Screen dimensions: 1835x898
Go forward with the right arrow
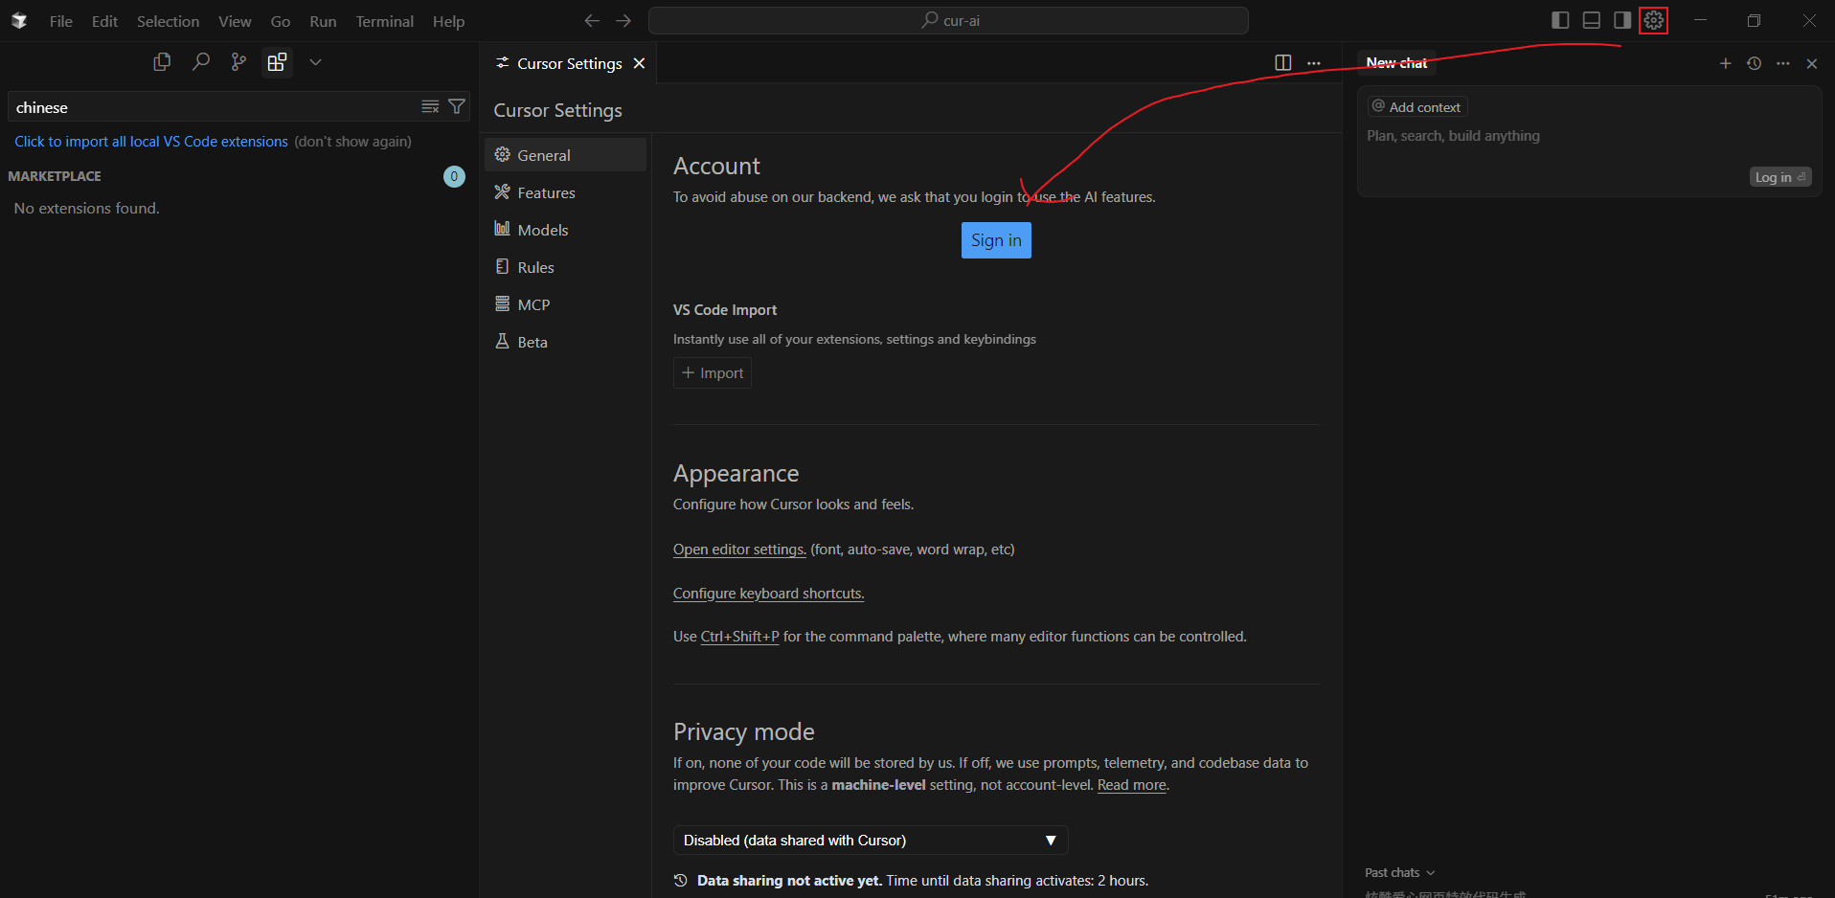coord(623,20)
